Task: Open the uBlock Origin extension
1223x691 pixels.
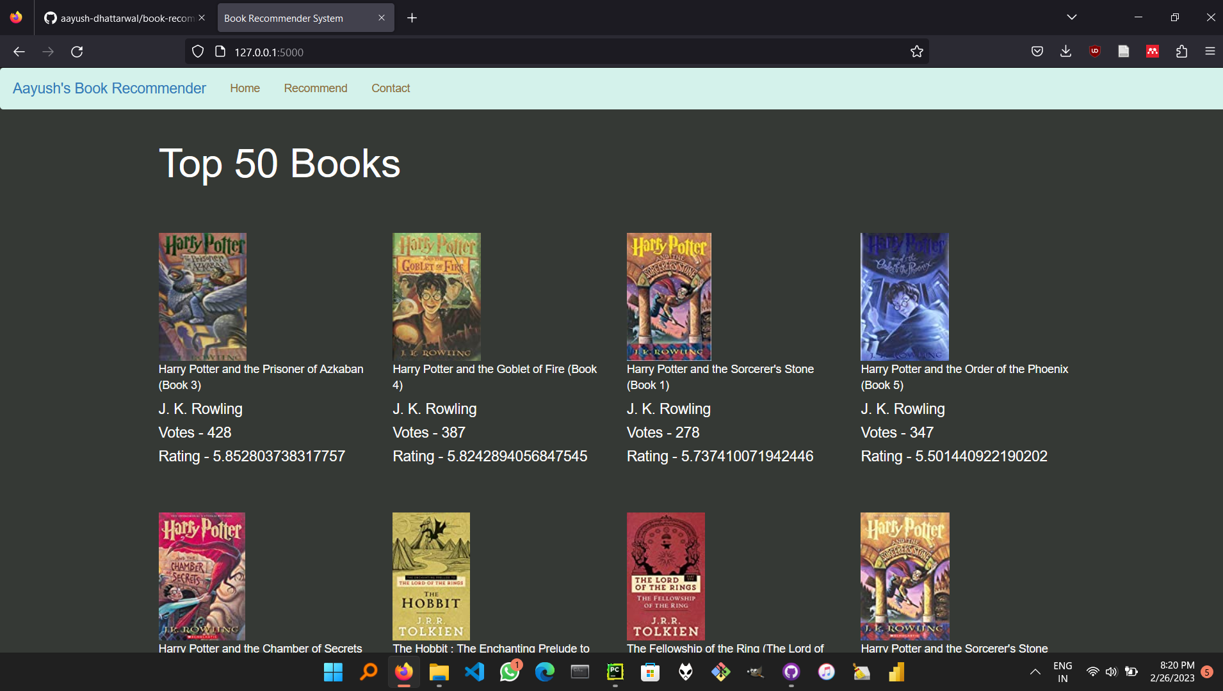Action: click(x=1094, y=51)
